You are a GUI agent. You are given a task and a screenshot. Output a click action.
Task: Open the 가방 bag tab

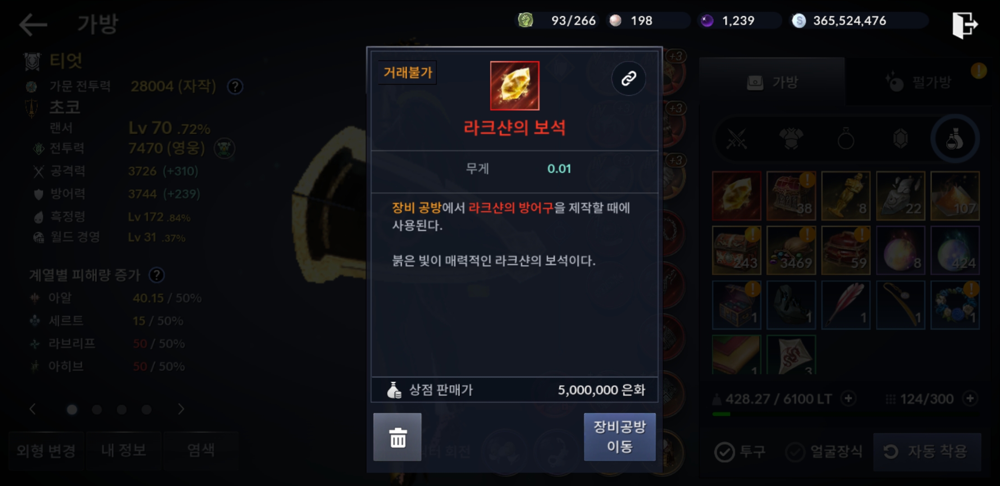point(772,82)
